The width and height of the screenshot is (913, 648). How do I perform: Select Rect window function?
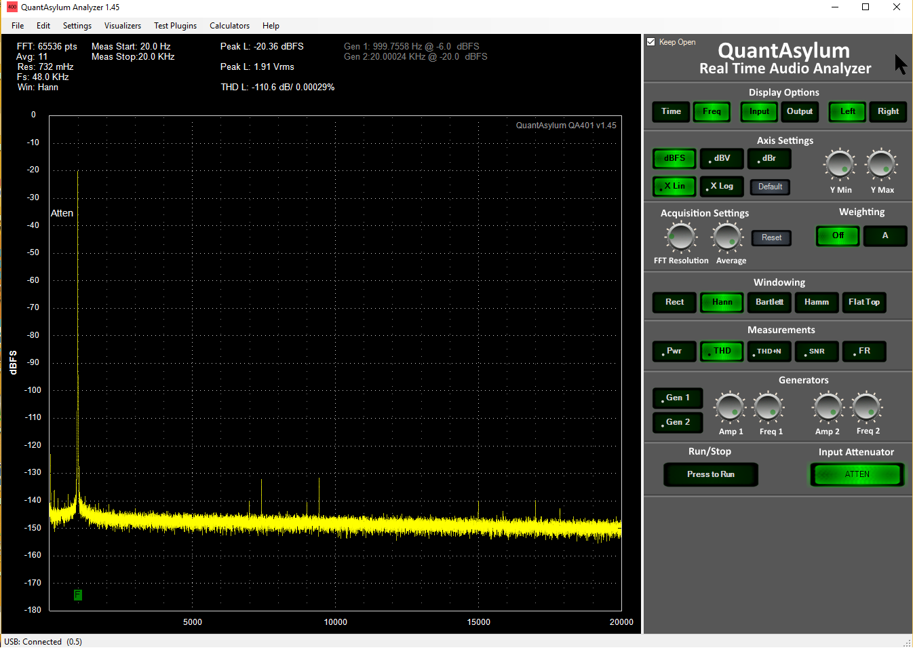(x=674, y=303)
